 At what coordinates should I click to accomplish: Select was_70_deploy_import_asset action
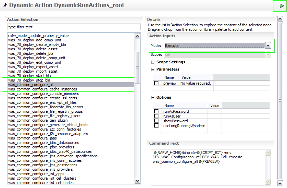click(x=33, y=71)
